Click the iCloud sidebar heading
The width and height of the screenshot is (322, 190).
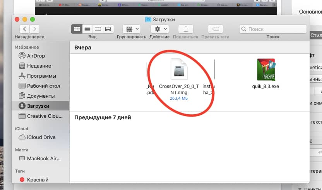click(x=22, y=129)
